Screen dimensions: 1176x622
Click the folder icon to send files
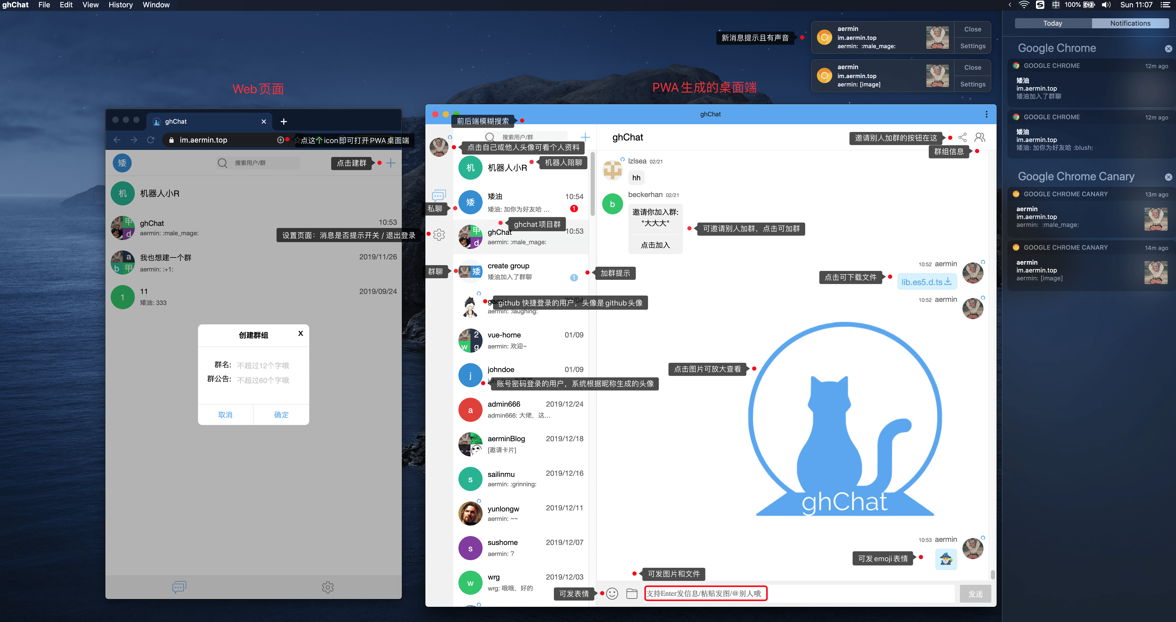[632, 593]
